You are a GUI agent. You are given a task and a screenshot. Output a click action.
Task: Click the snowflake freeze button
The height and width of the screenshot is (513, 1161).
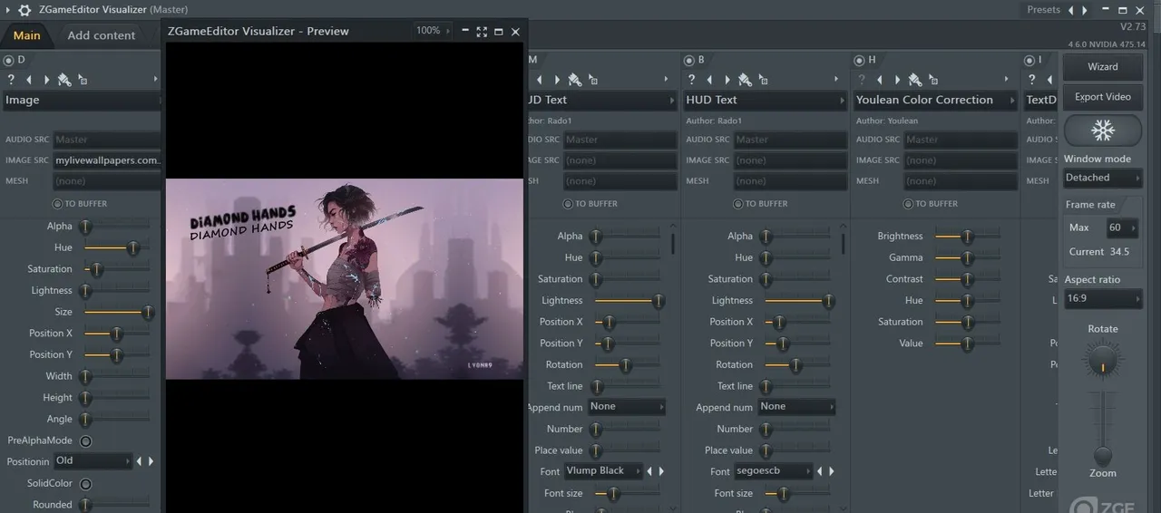[1102, 131]
